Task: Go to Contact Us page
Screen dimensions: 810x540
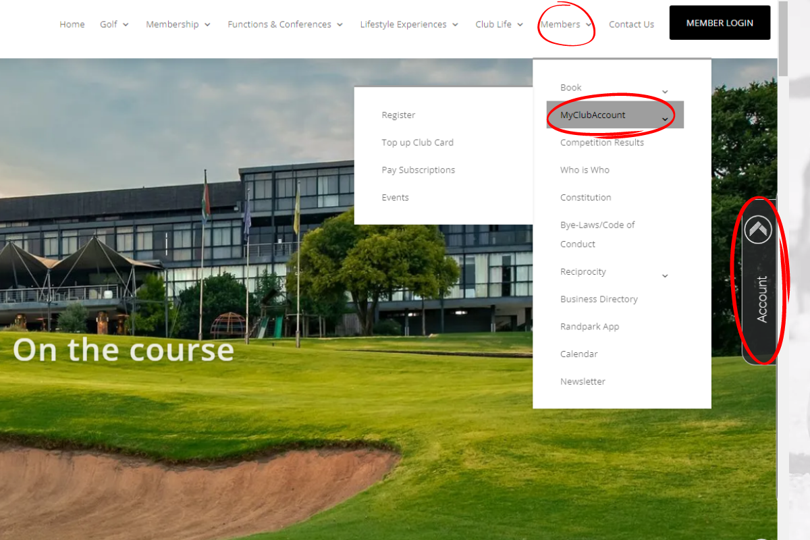Action: tap(631, 24)
